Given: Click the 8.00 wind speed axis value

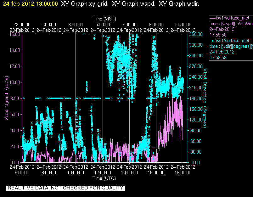Looking at the screenshot, I should [x=15, y=98].
